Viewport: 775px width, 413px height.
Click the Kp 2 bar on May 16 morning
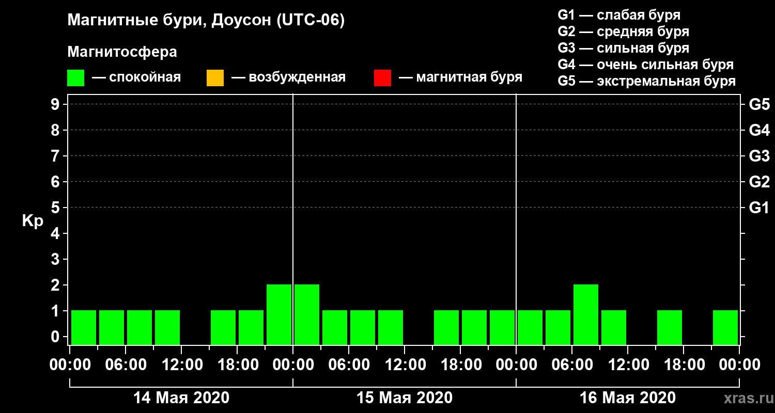pos(586,314)
